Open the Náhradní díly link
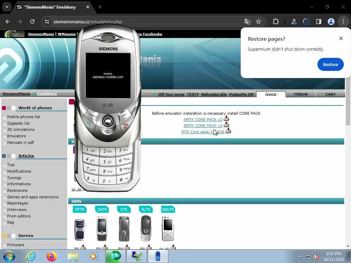Image resolution: width=351 pixels, height=263 pixels. [x=214, y=95]
